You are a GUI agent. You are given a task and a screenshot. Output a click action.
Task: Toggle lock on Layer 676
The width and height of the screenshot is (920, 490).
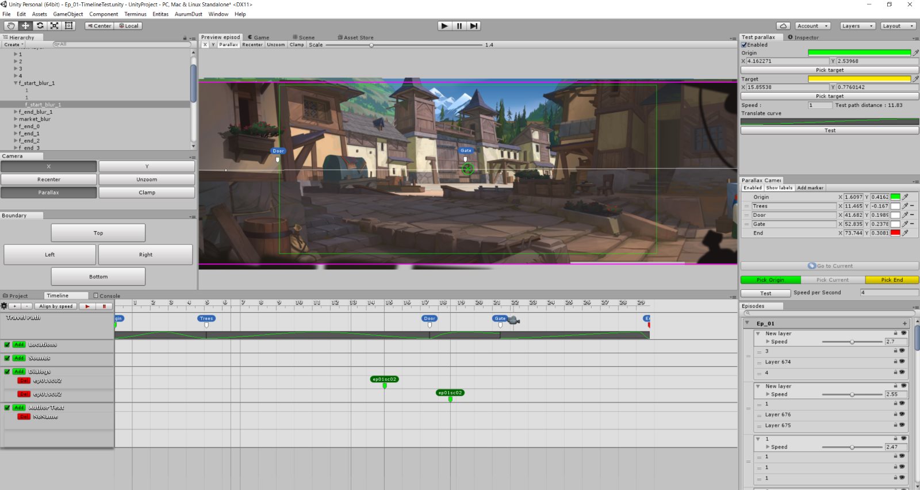coord(895,414)
